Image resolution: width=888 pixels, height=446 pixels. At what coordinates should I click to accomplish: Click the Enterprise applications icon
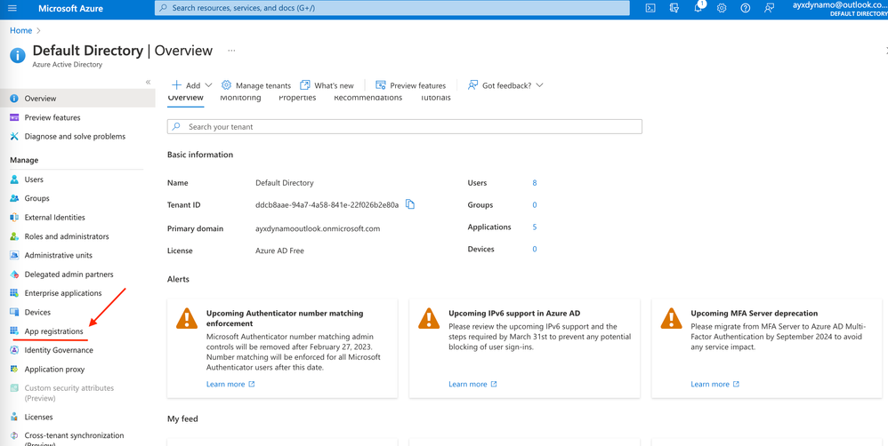tap(15, 293)
